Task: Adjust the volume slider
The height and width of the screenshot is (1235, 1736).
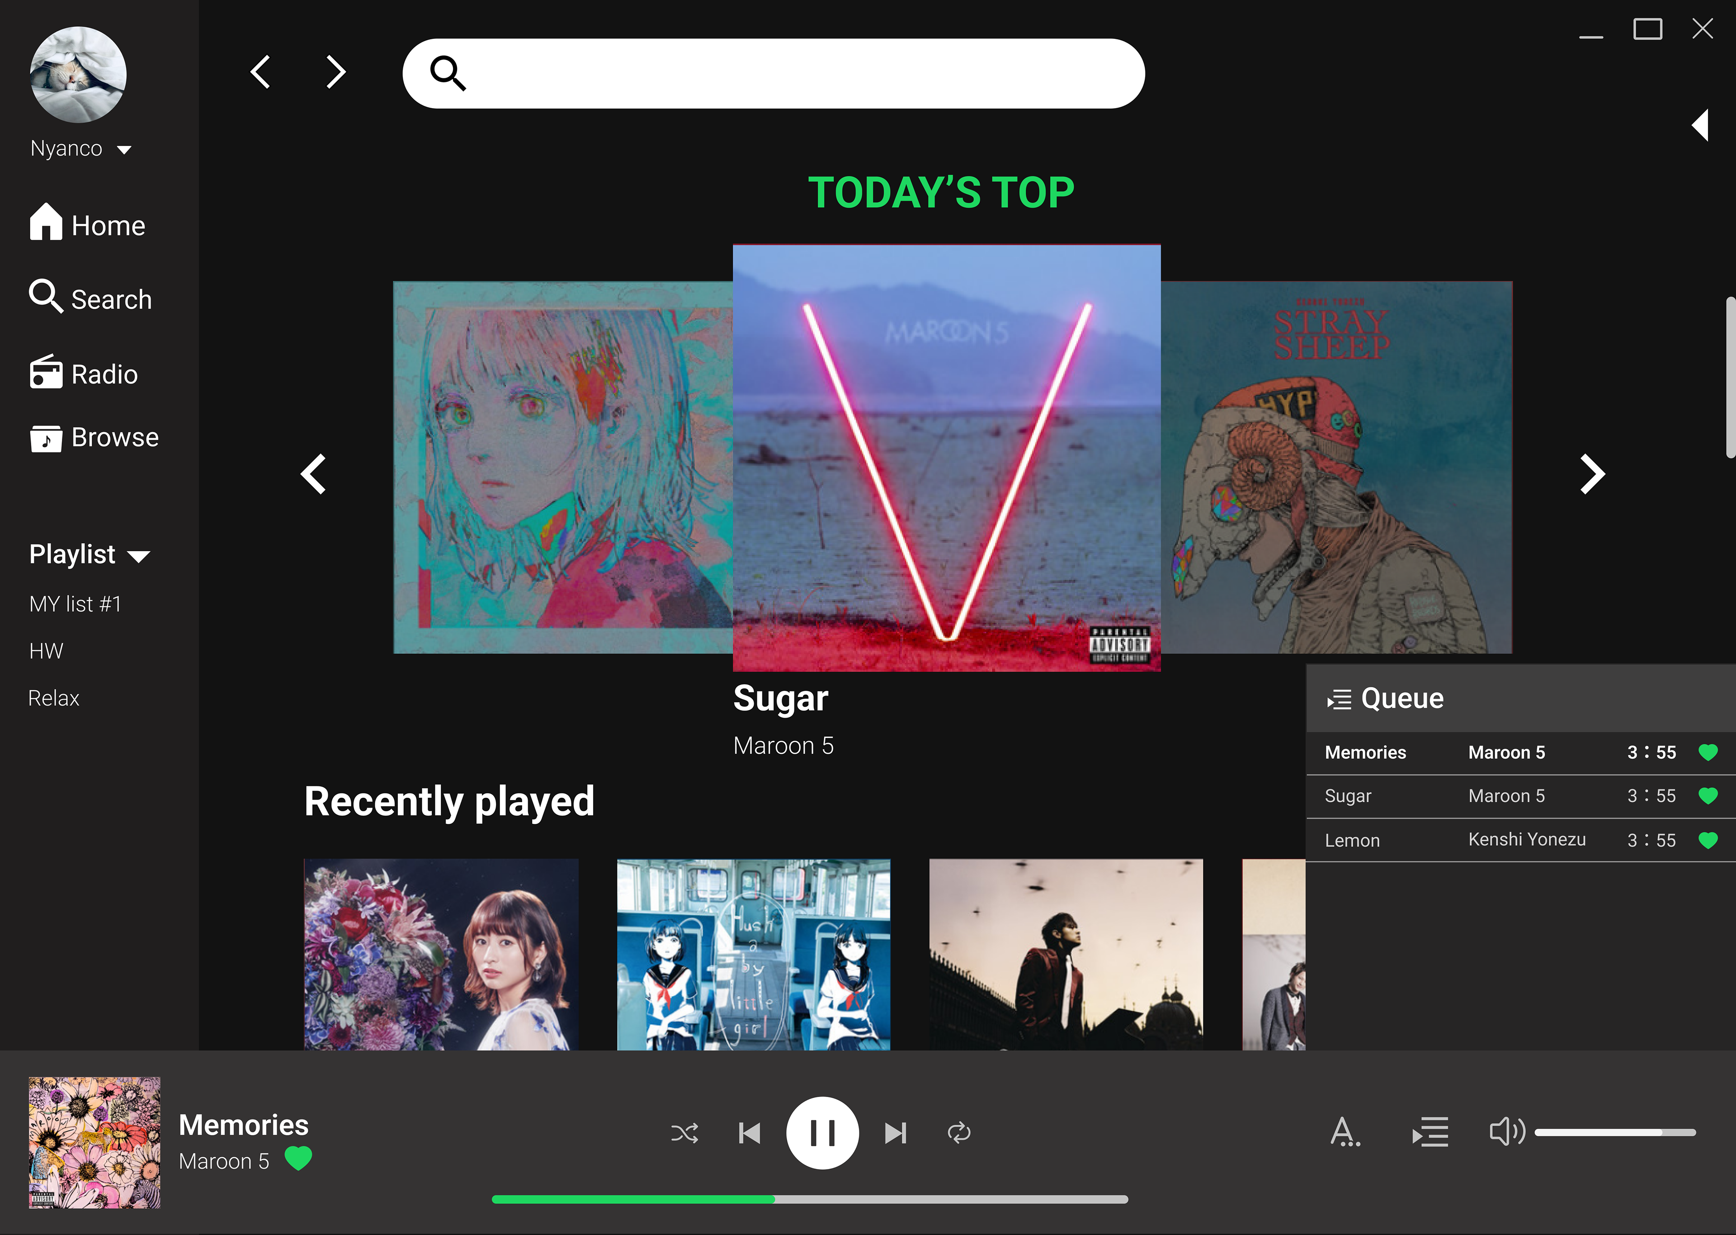Action: tap(1615, 1132)
